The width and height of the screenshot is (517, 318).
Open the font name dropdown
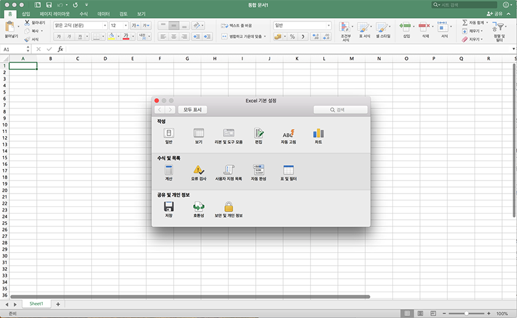pyautogui.click(x=105, y=25)
